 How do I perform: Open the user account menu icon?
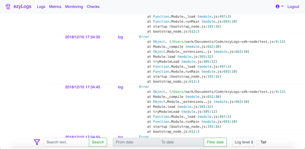point(278,6)
